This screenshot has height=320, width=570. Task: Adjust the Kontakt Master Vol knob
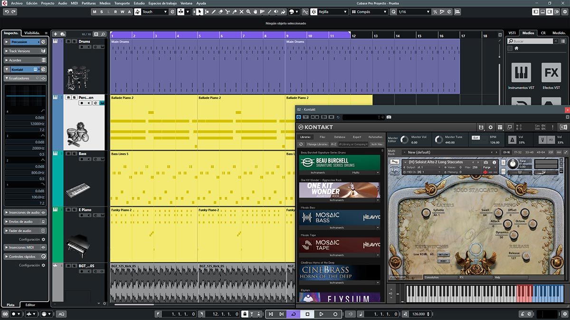(x=404, y=139)
